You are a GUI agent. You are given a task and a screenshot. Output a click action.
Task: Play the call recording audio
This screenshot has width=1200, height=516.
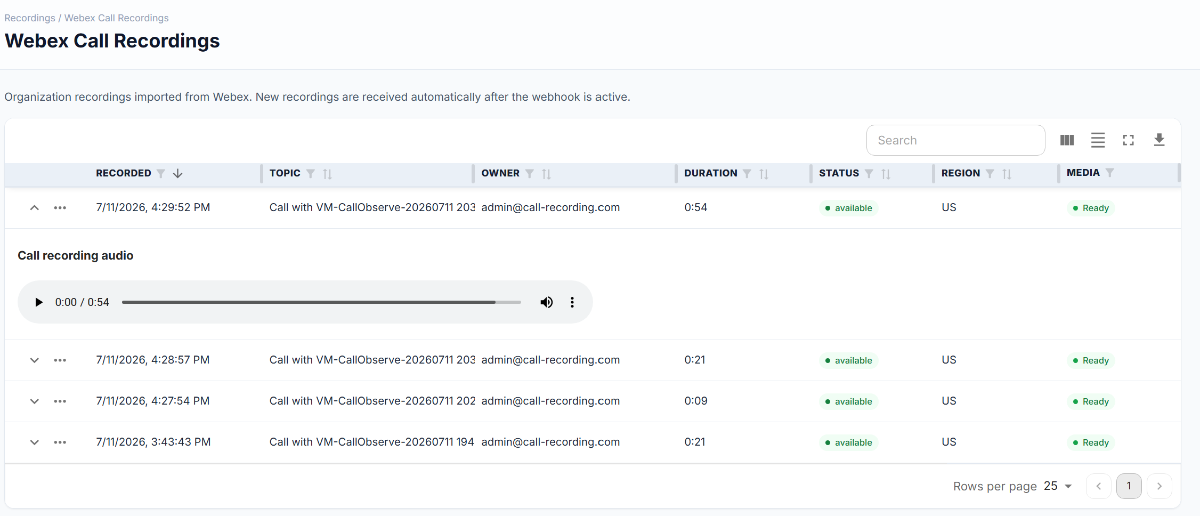[x=38, y=302]
